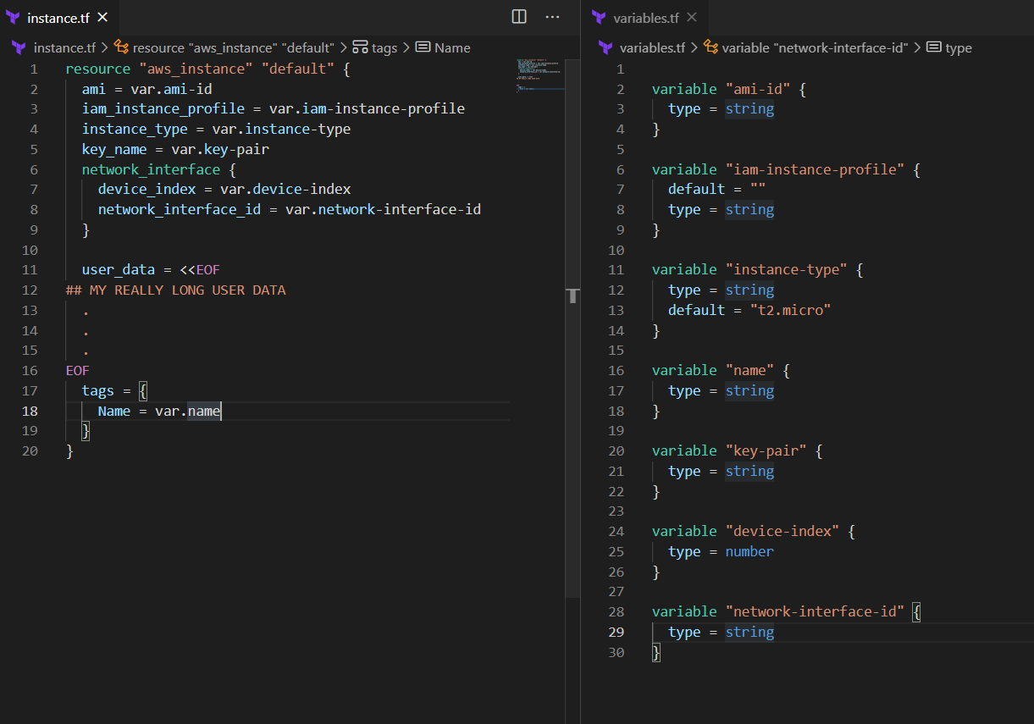Close the variables.tf tab
This screenshot has width=1034, height=724.
coord(692,18)
